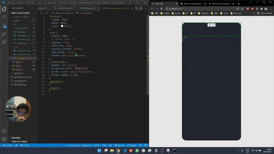Switch to the second Chrome tab (github.io)
274x154 pixels.
(193, 4)
